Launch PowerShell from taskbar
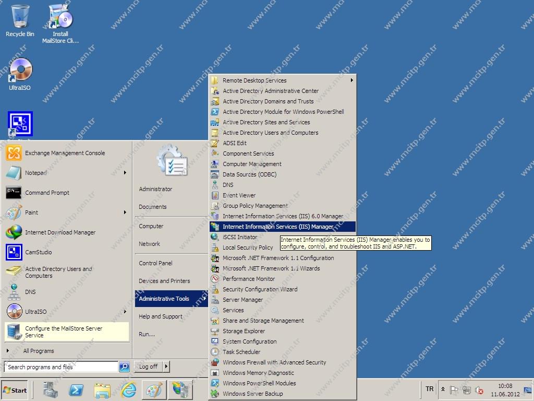The width and height of the screenshot is (534, 401). pos(76,390)
